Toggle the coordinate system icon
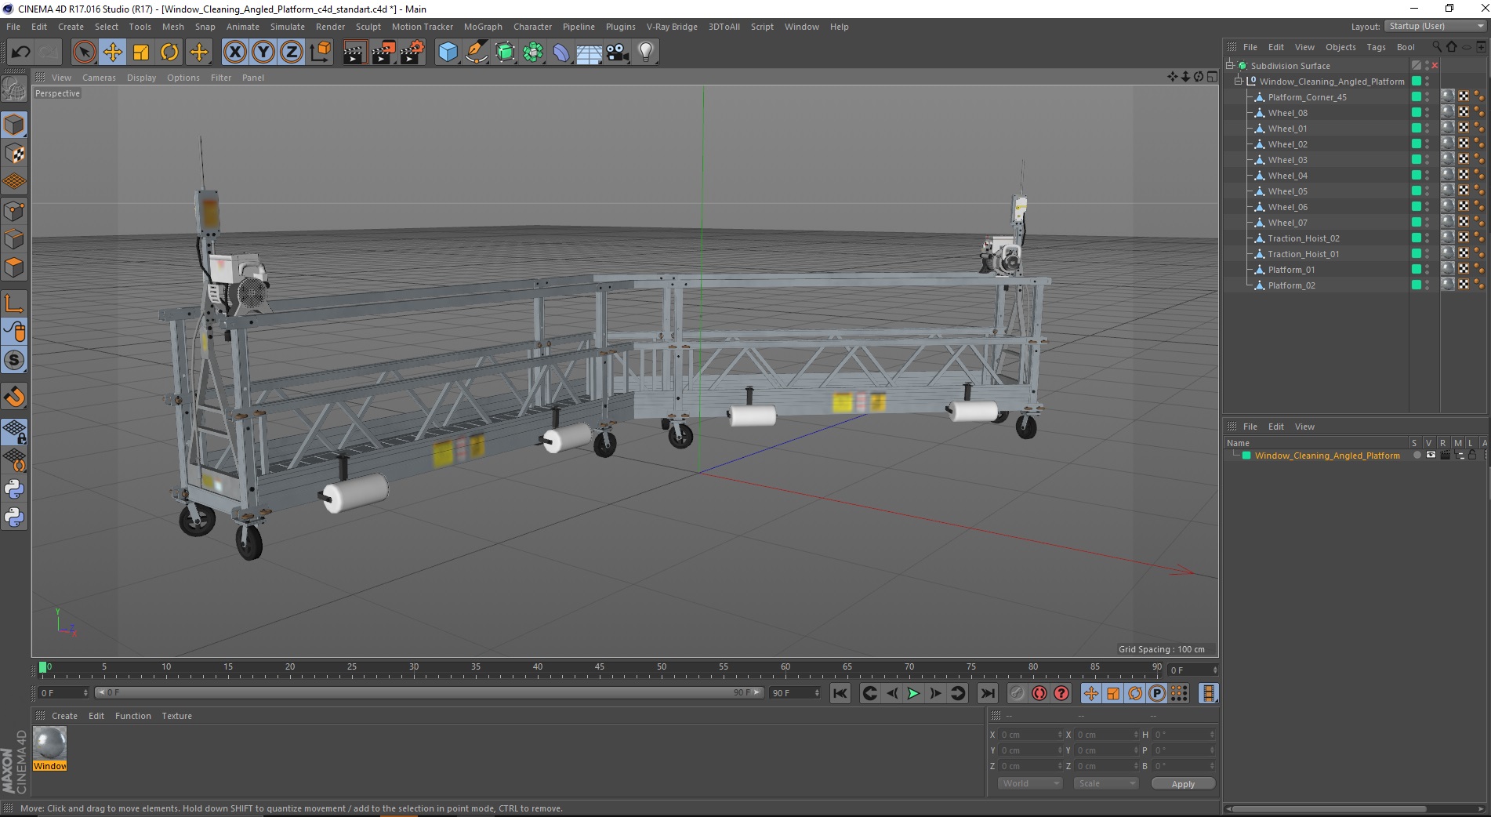This screenshot has width=1491, height=817. tap(320, 53)
